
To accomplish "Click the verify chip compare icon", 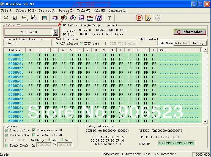I will (x=81, y=18).
